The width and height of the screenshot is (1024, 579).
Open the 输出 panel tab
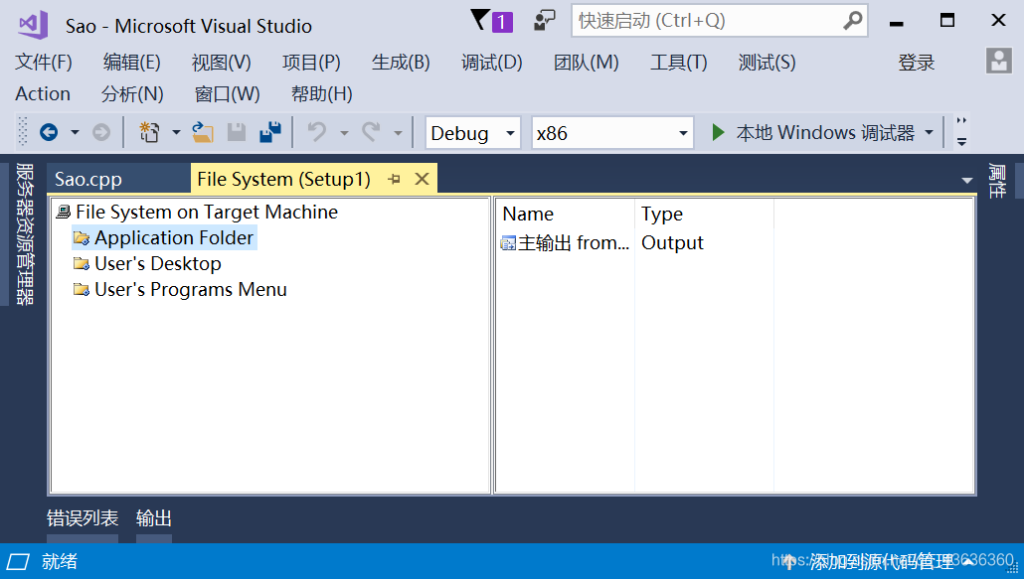154,518
